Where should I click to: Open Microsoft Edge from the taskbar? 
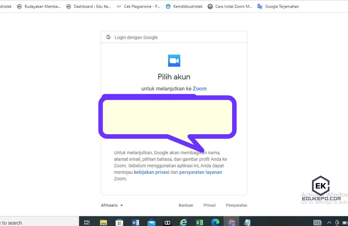click(x=215, y=223)
